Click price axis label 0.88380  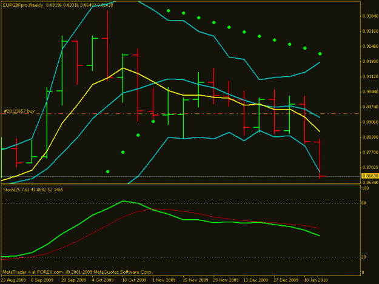click(370, 137)
